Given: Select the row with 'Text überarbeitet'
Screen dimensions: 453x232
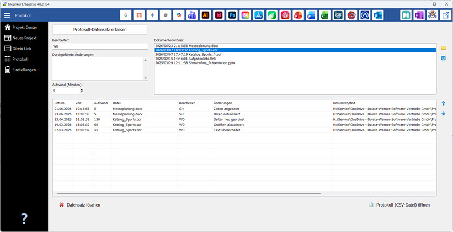Looking at the screenshot, I should (244, 130).
